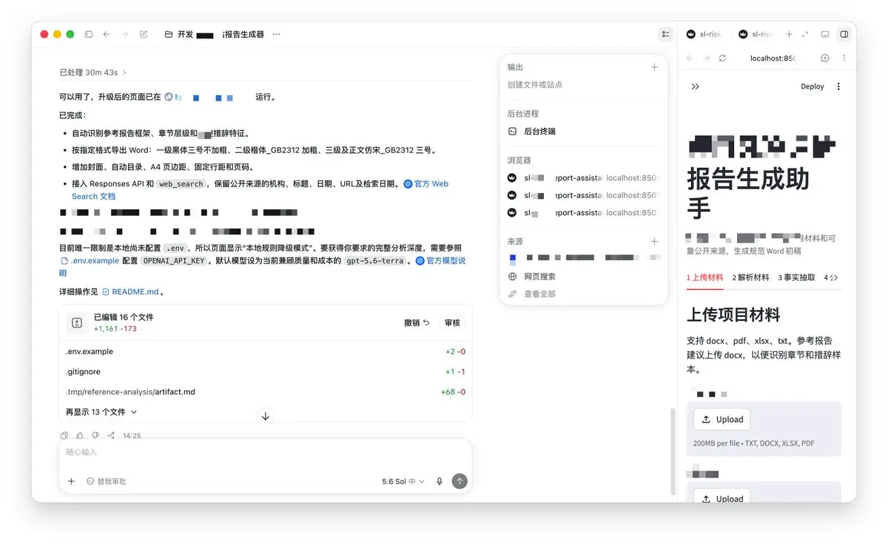
Task: Open browser's vertical three-dot menu
Action: click(x=844, y=58)
